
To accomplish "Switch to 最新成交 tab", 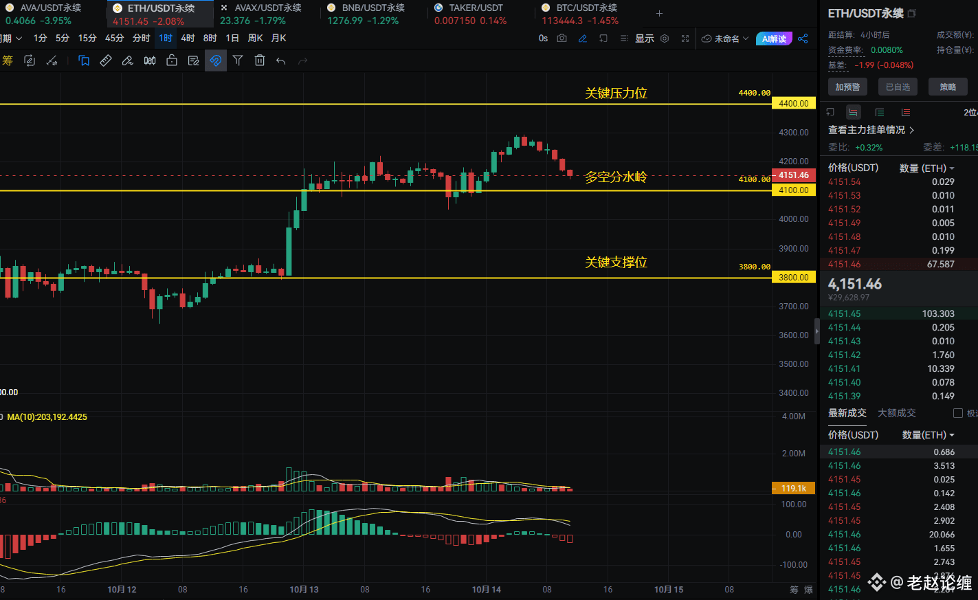I will (x=847, y=413).
